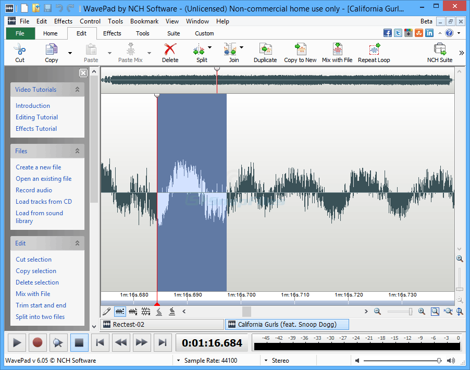Image resolution: width=470 pixels, height=370 pixels.
Task: Toggle the combined waveform view button
Action: (x=120, y=312)
